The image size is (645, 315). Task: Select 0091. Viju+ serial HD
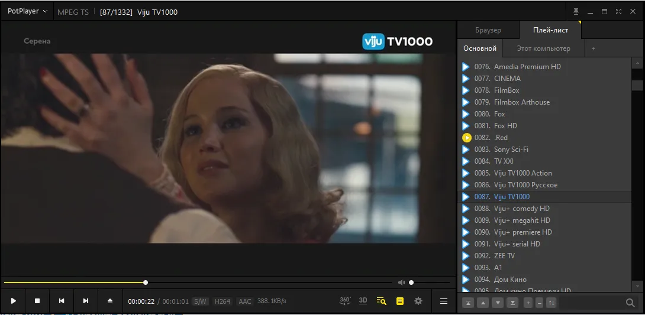[544, 244]
